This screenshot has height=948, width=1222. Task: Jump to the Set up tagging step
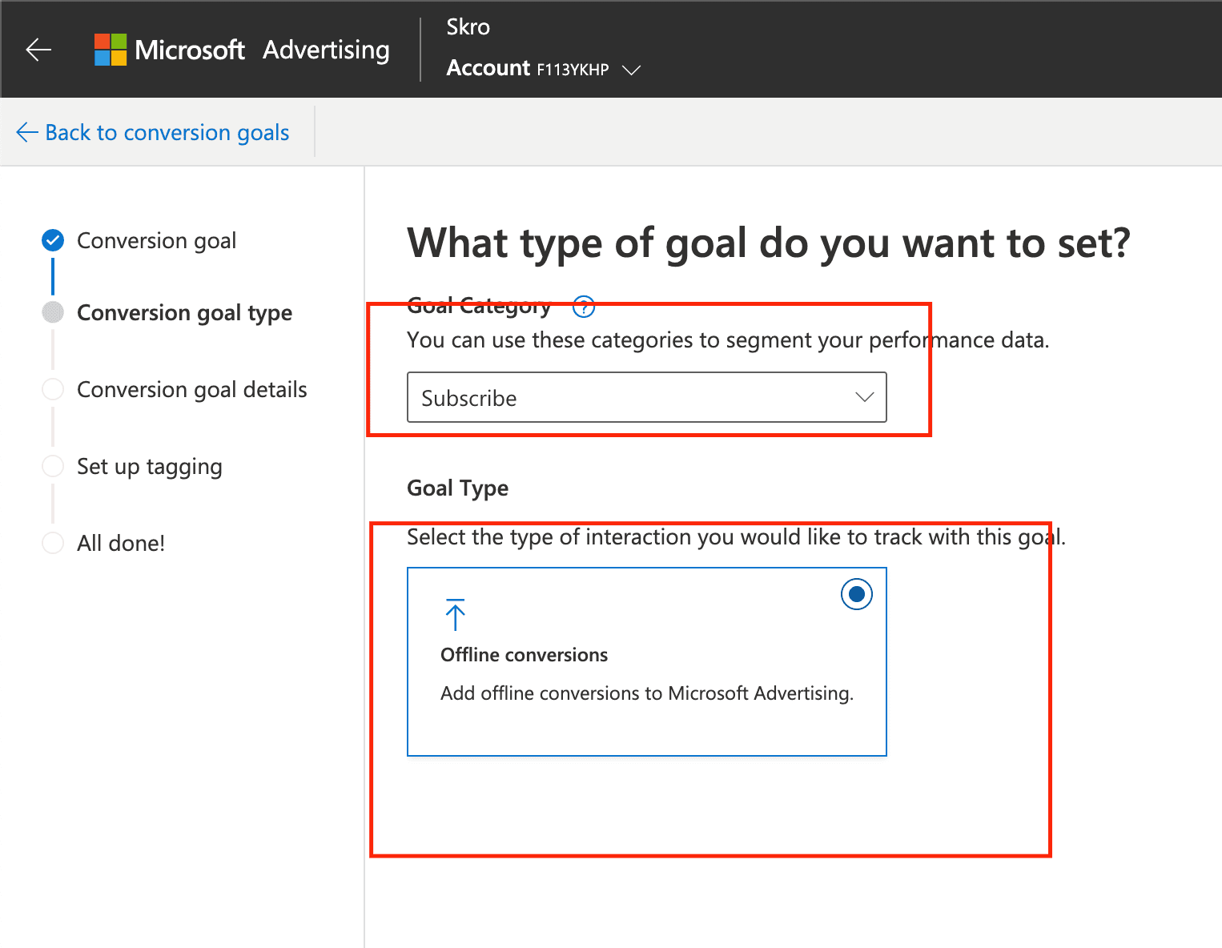(x=150, y=466)
